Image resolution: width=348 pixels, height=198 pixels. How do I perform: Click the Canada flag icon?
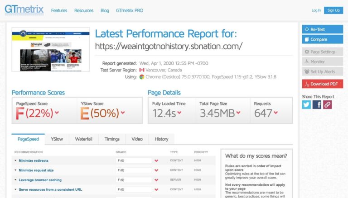click(x=141, y=70)
